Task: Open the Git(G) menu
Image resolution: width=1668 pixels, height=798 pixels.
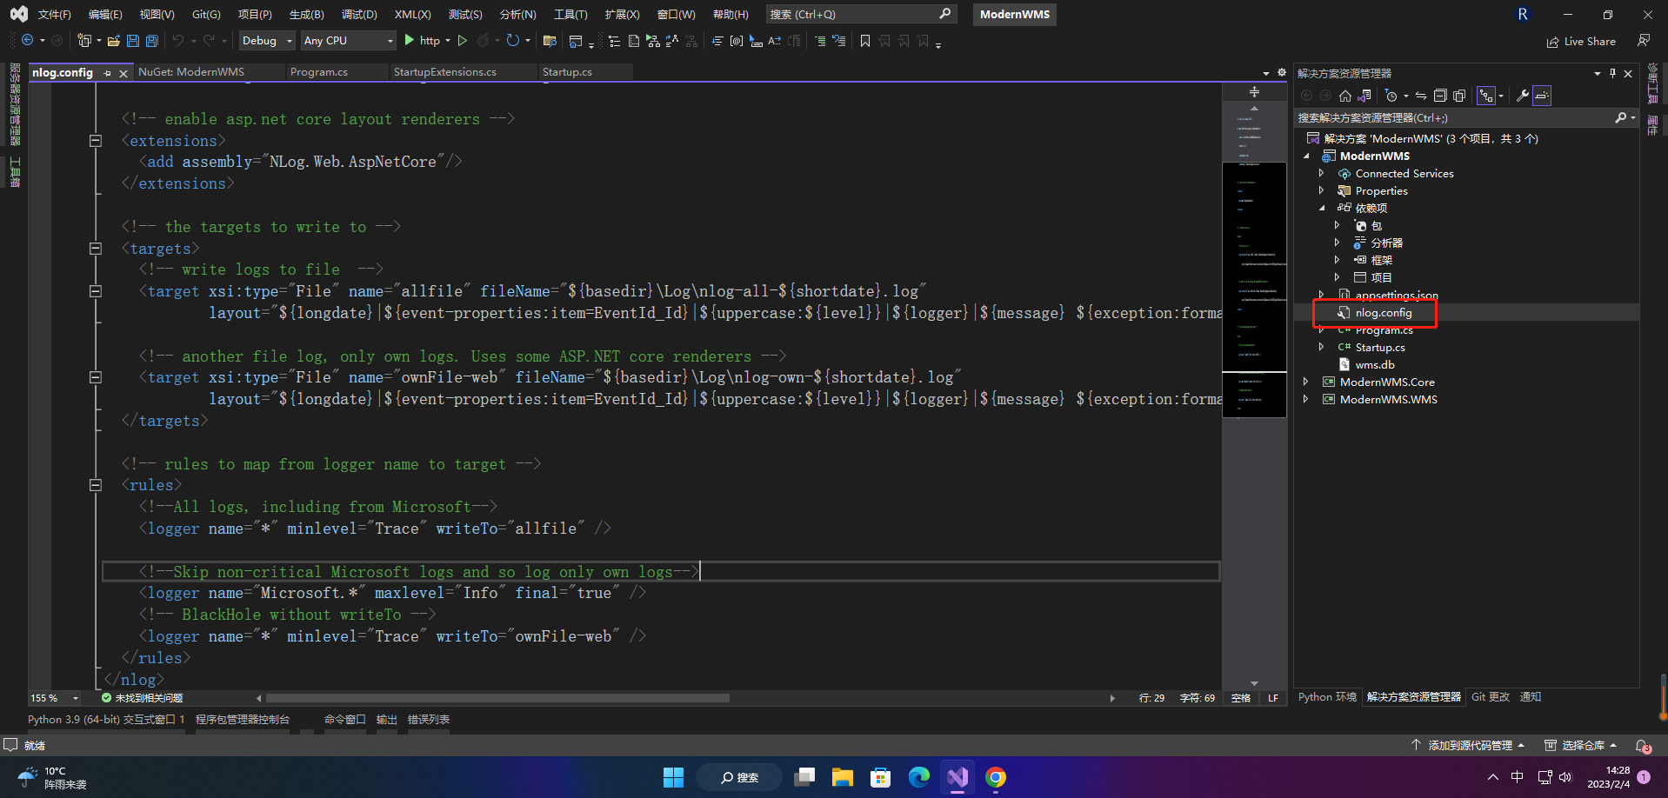Action: (206, 14)
